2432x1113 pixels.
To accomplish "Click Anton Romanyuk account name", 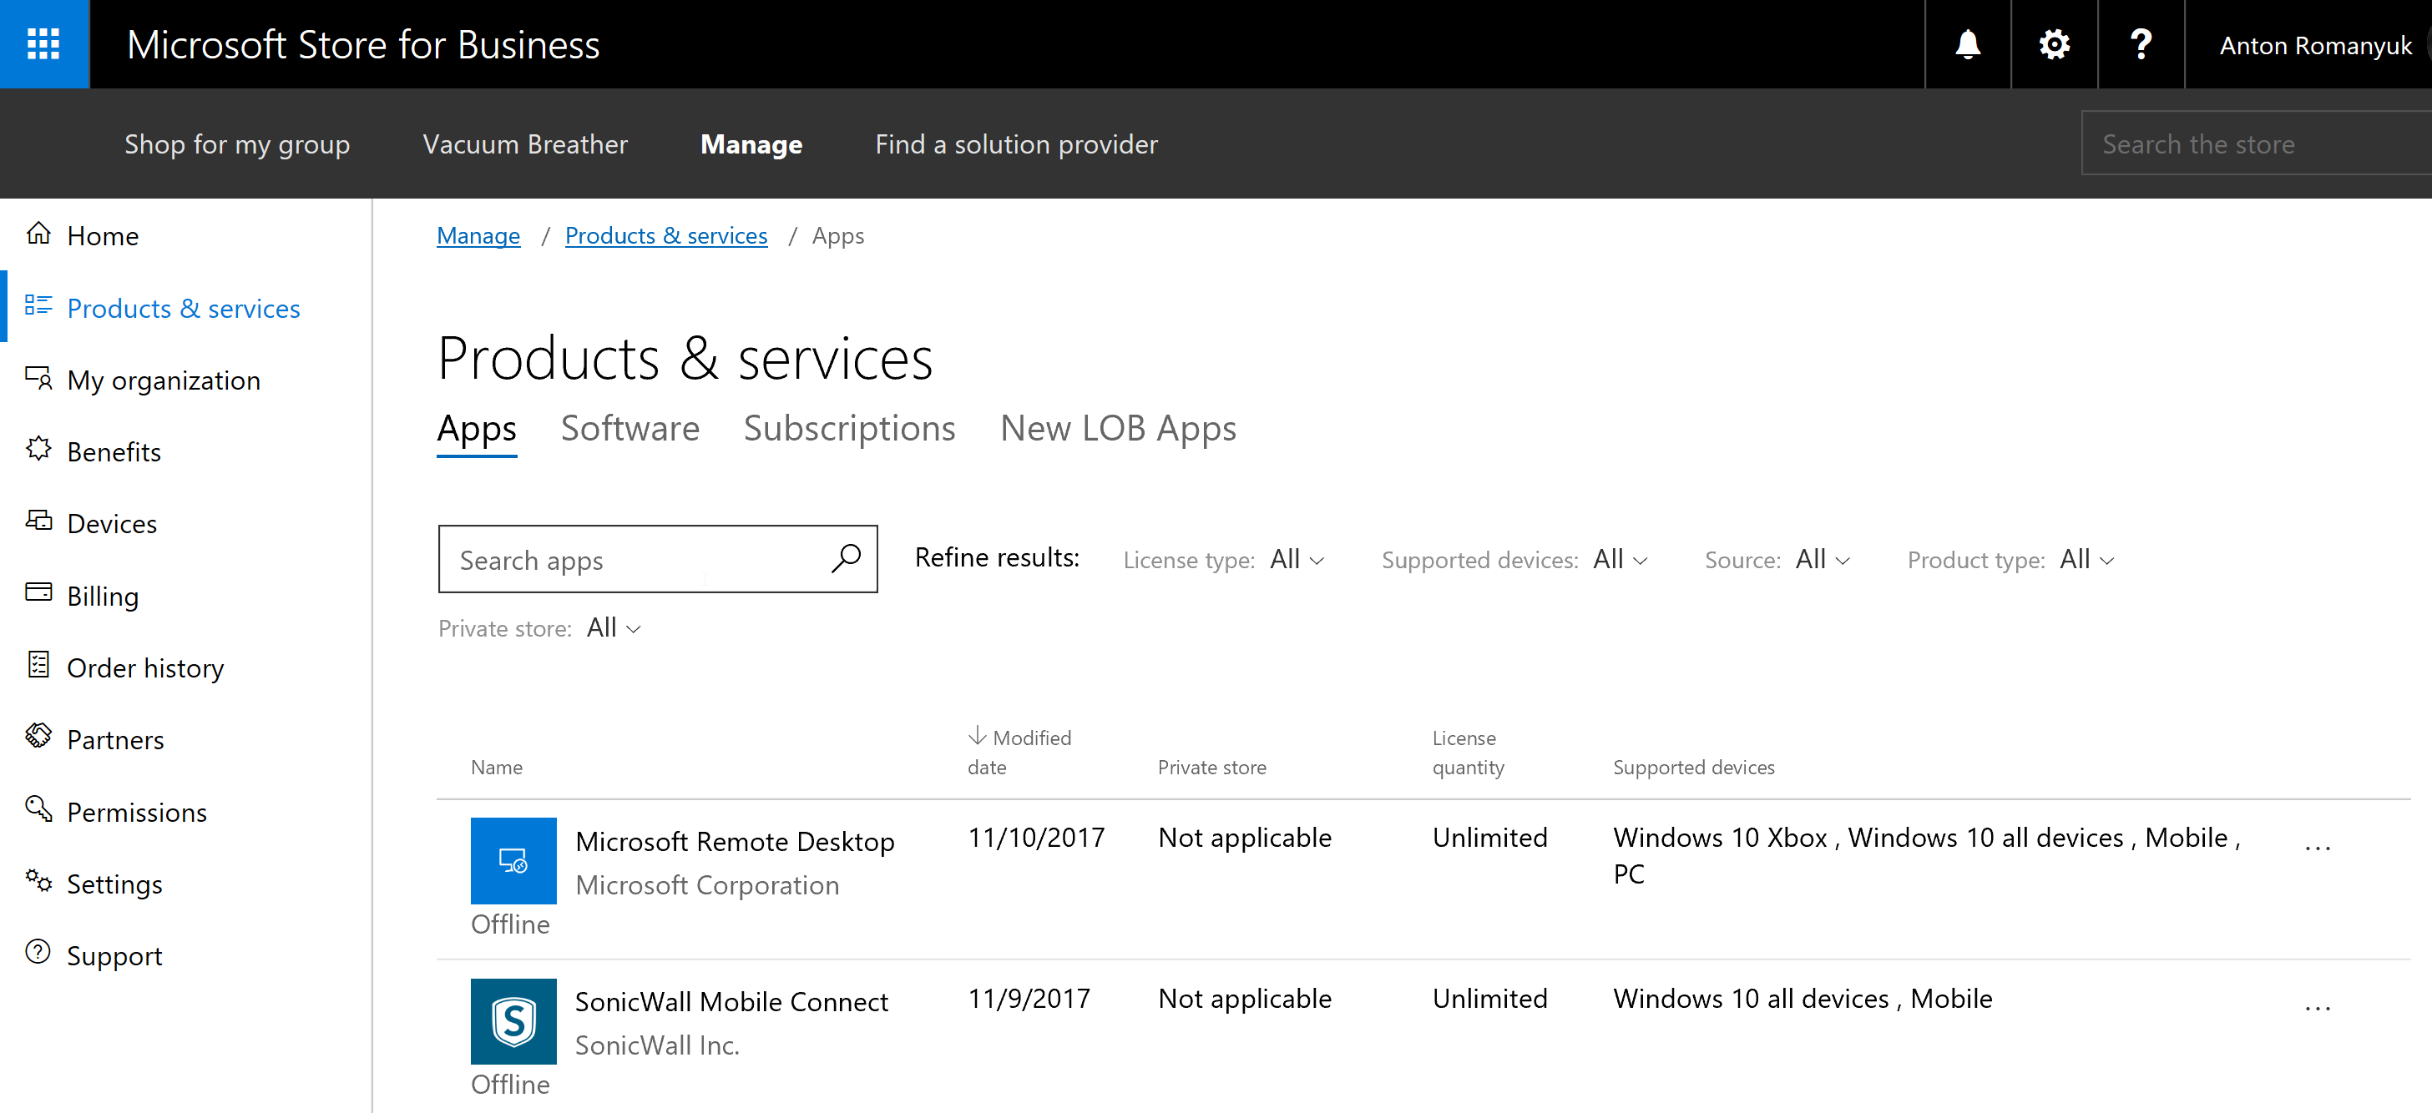I will 2315,45.
